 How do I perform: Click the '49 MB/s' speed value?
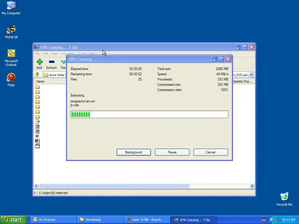(222, 74)
